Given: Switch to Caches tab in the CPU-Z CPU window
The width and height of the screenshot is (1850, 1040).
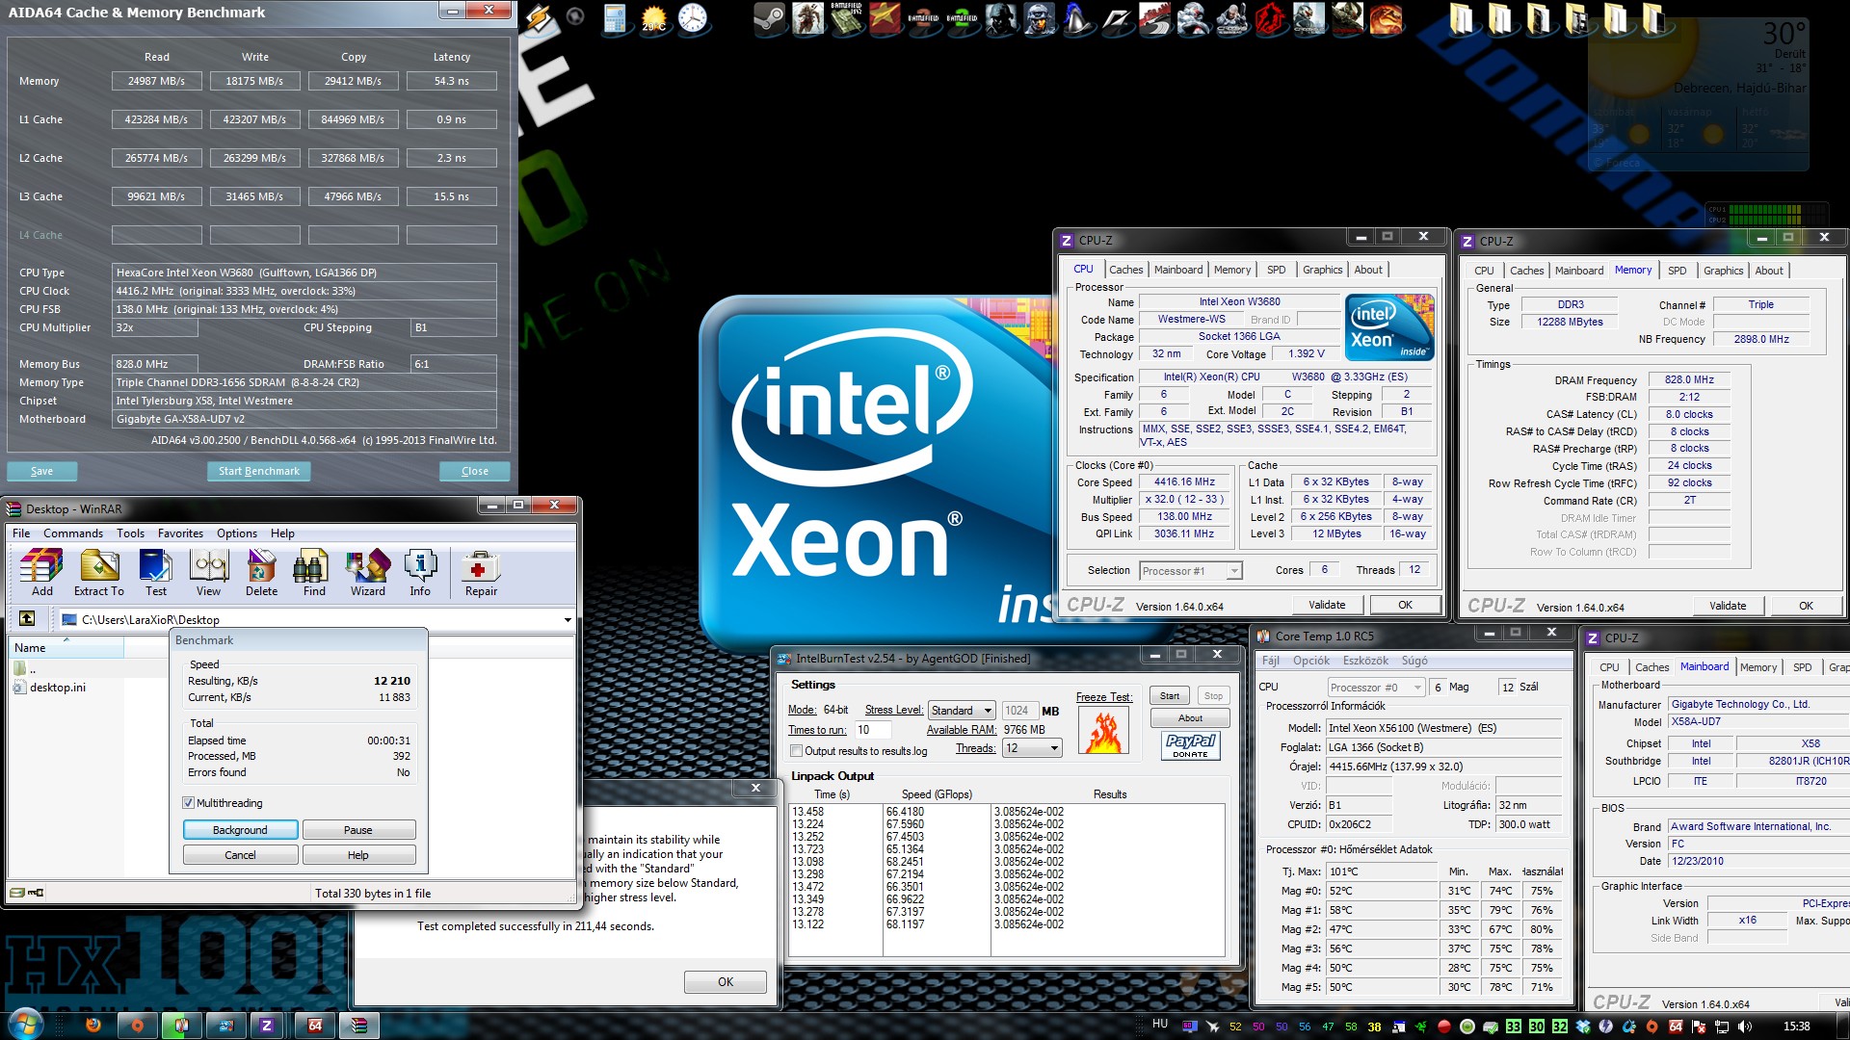Looking at the screenshot, I should tap(1125, 270).
